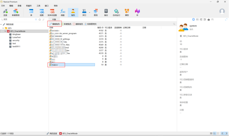Click the 删除角色 (Delete Role) button
229x136 pixels.
click(x=78, y=24)
